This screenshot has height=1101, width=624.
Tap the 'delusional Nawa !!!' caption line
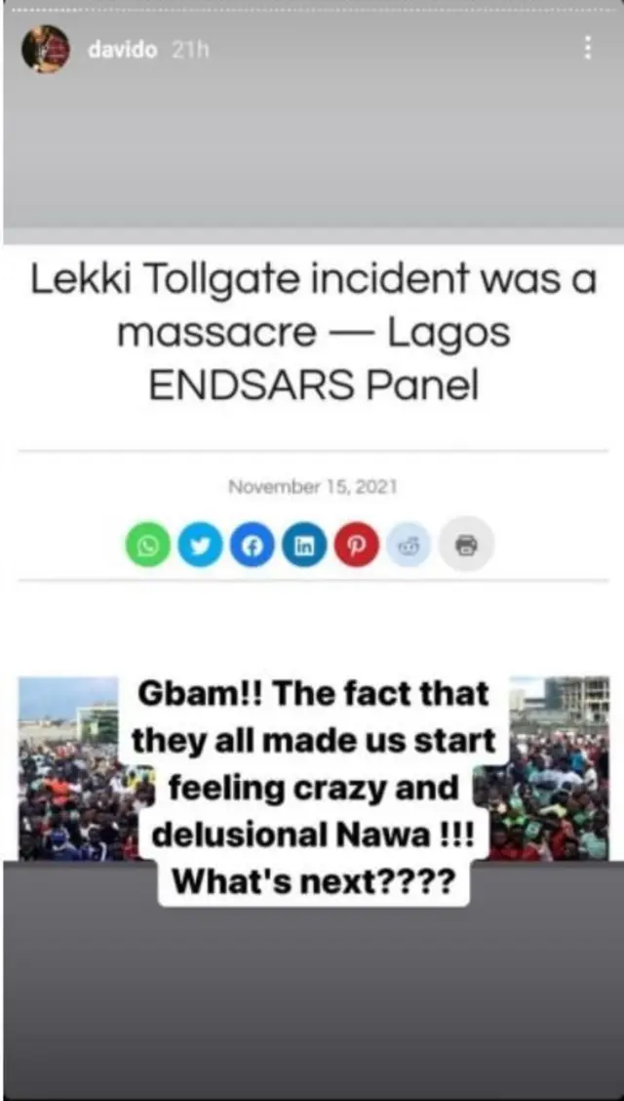(313, 835)
